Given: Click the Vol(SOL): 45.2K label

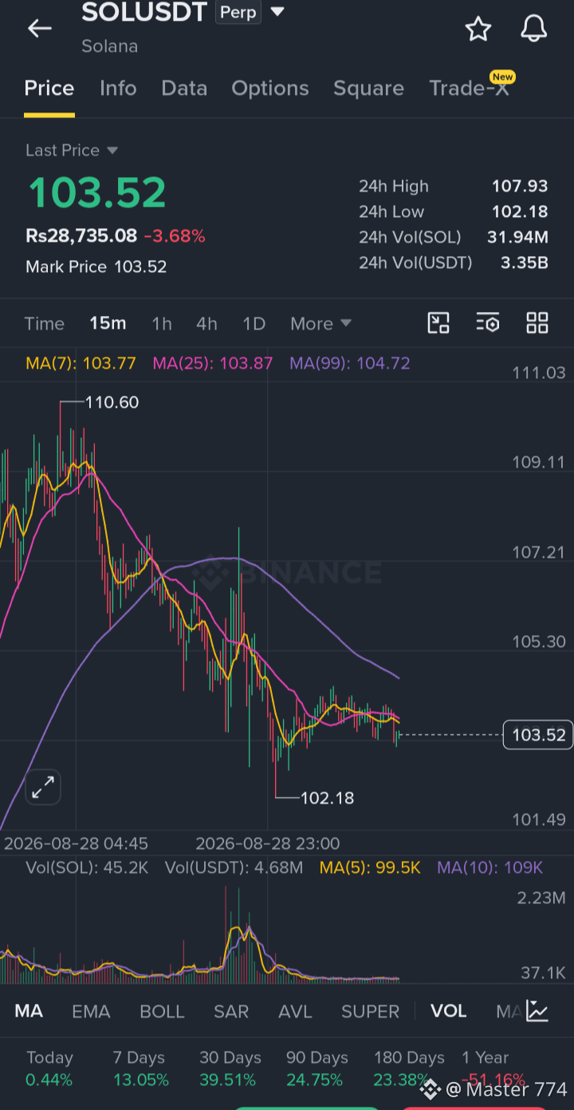Looking at the screenshot, I should pyautogui.click(x=87, y=867).
